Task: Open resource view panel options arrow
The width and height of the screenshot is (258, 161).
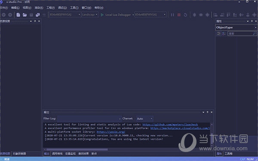Action: (x=31, y=21)
